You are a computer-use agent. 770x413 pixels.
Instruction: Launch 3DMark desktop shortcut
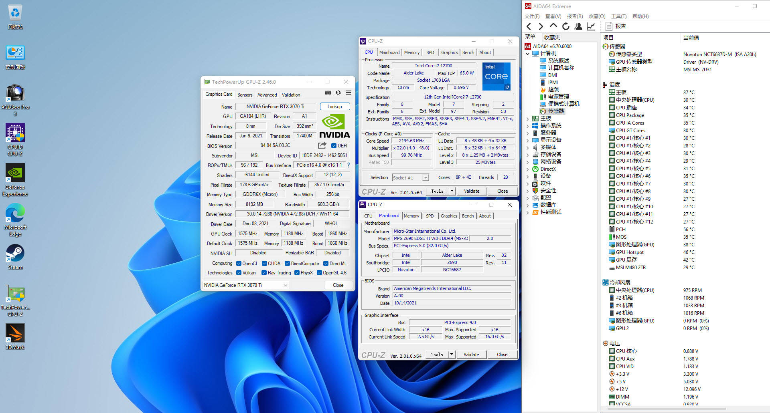point(15,337)
